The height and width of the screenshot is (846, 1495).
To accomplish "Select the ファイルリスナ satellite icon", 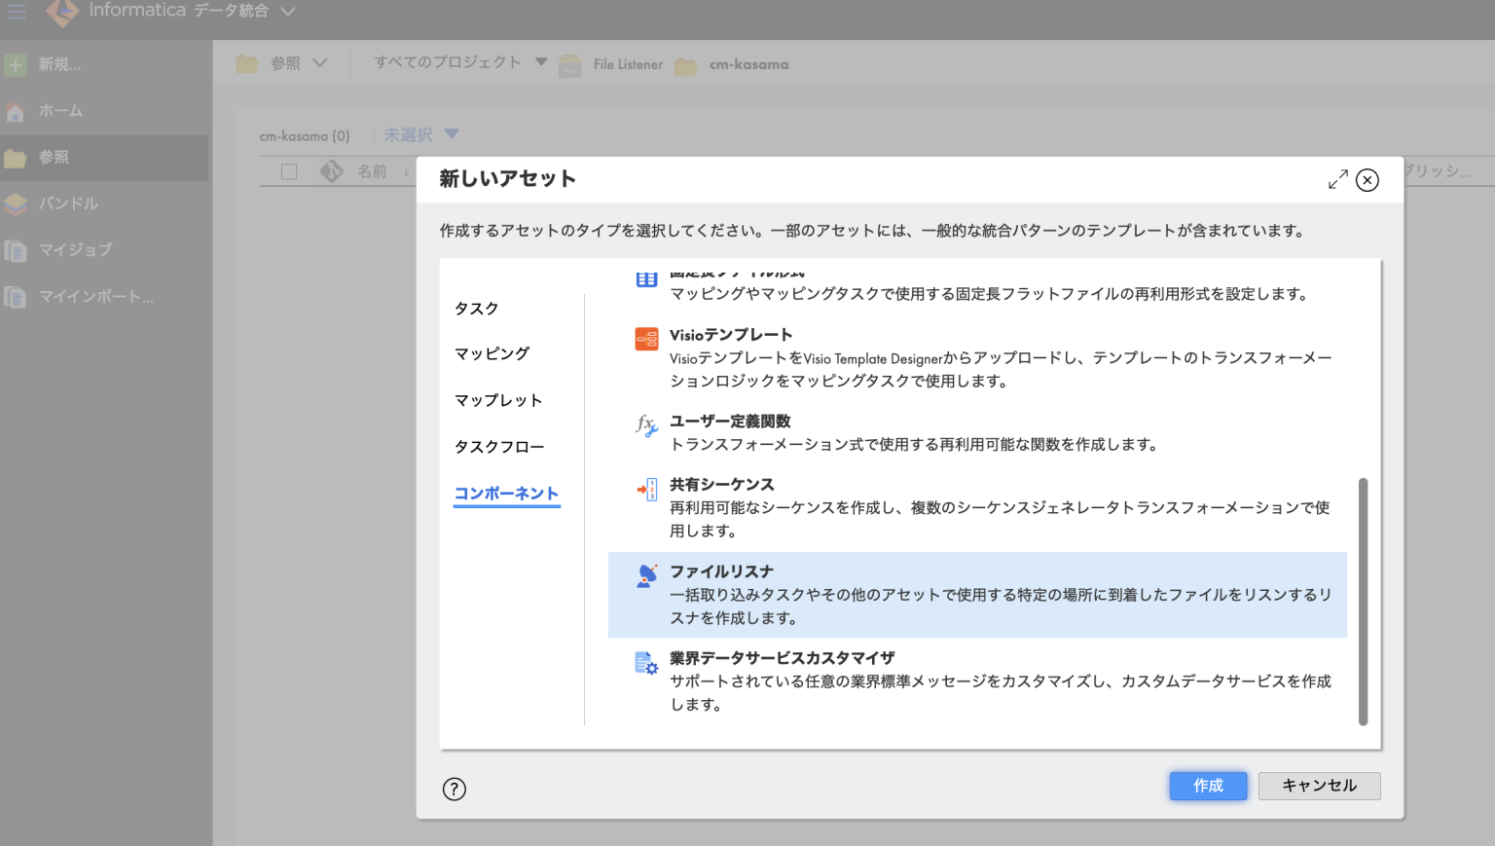I will tap(645, 576).
